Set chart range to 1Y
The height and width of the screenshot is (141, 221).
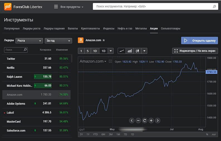[x=88, y=134]
